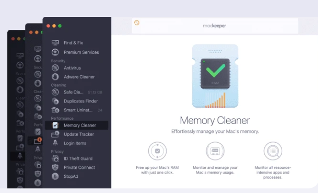
Task: Click the Memory Cleaner heading
Action: (x=215, y=120)
